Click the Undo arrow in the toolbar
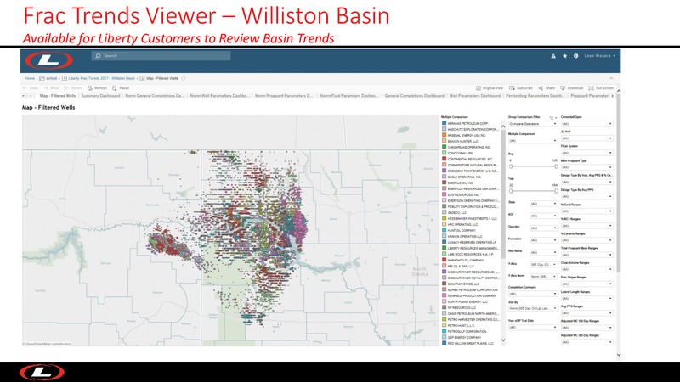Viewport: 680px width, 382px height. (x=25, y=88)
